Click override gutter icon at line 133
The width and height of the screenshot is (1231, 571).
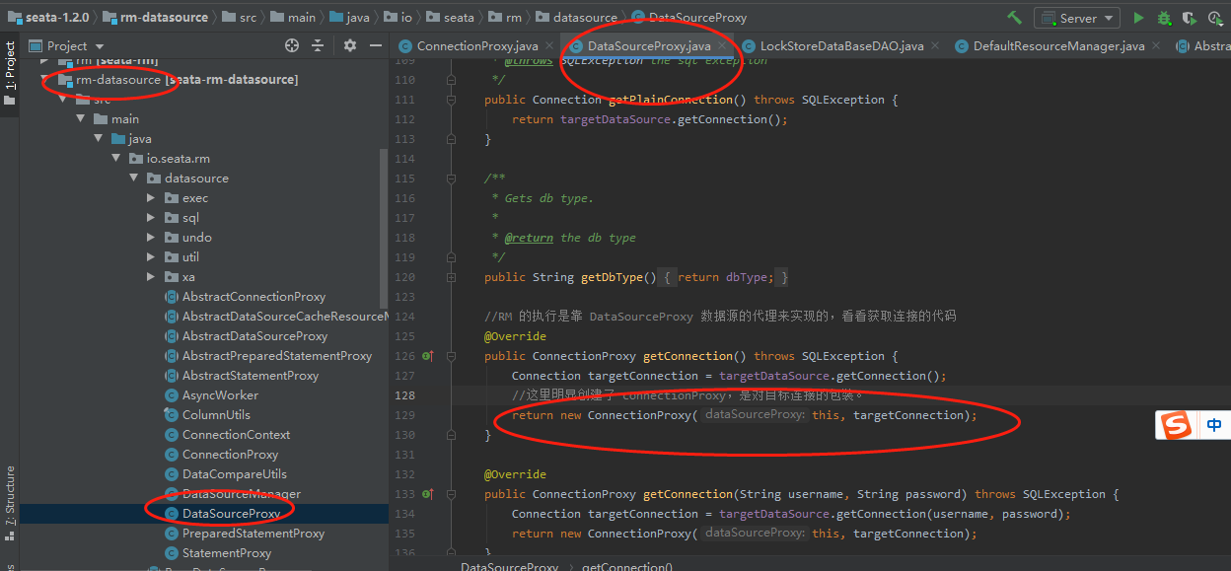[428, 493]
